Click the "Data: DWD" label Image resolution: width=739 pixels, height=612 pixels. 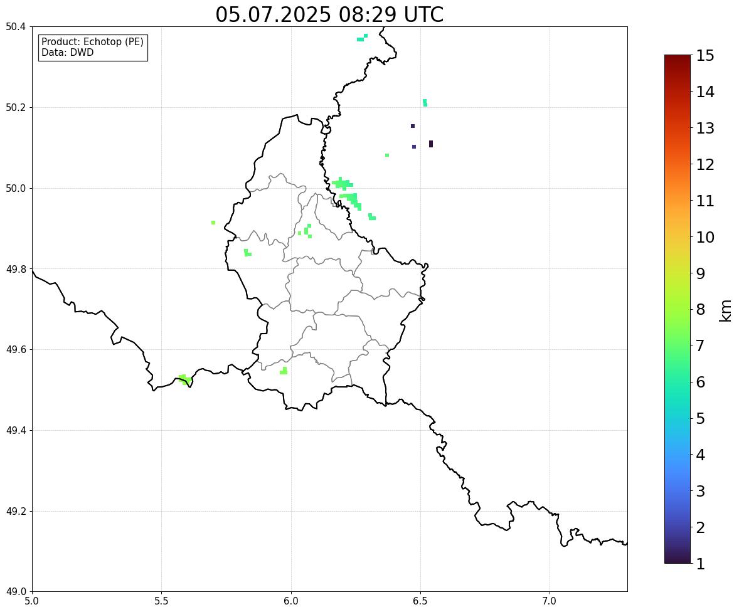tap(67, 52)
